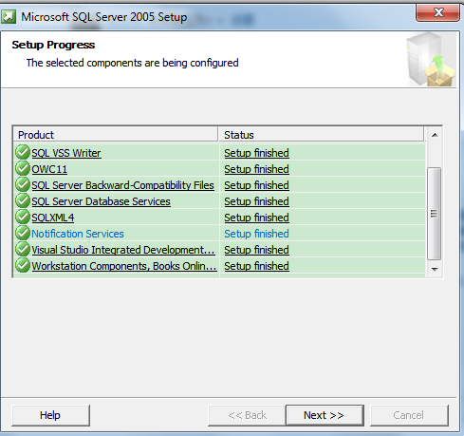Click check icon next to Workstation Components row

click(x=23, y=265)
